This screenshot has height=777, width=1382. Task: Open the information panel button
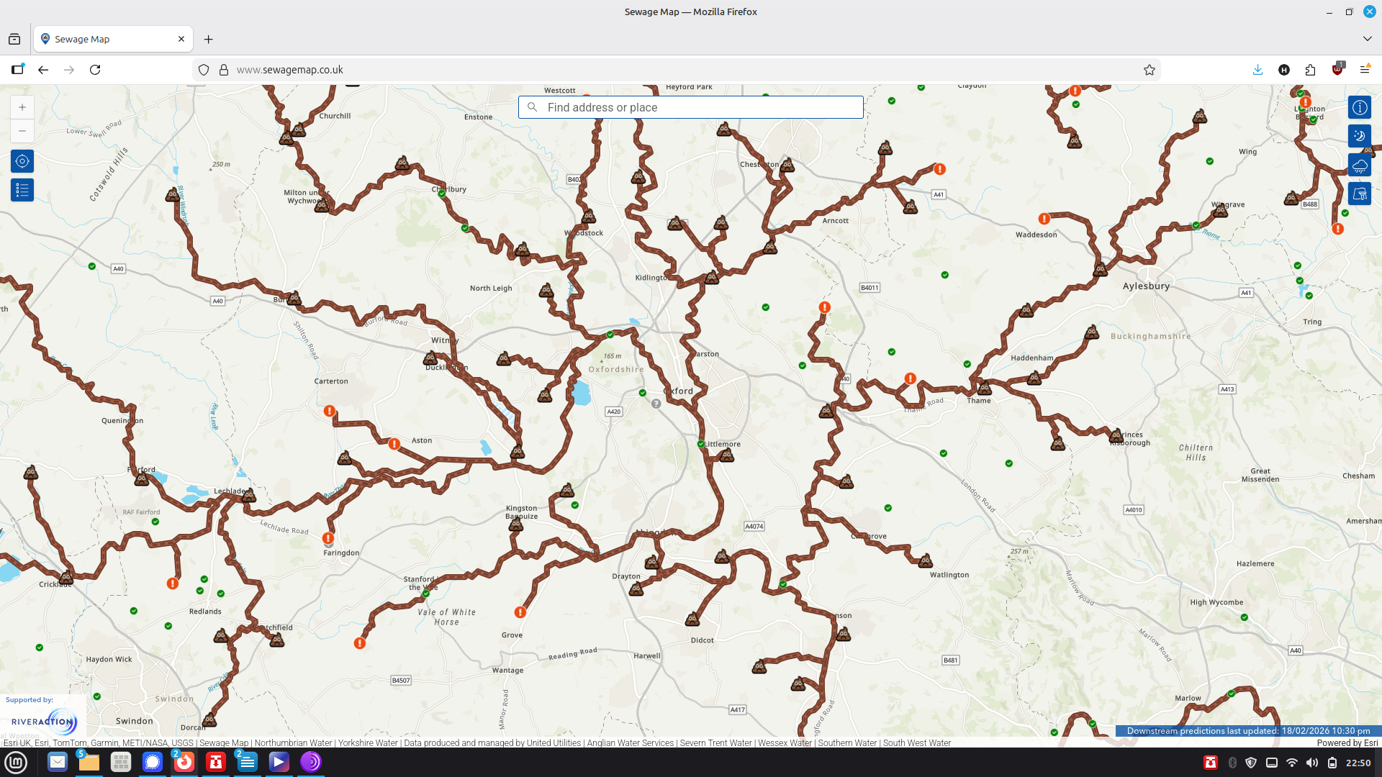point(1359,108)
